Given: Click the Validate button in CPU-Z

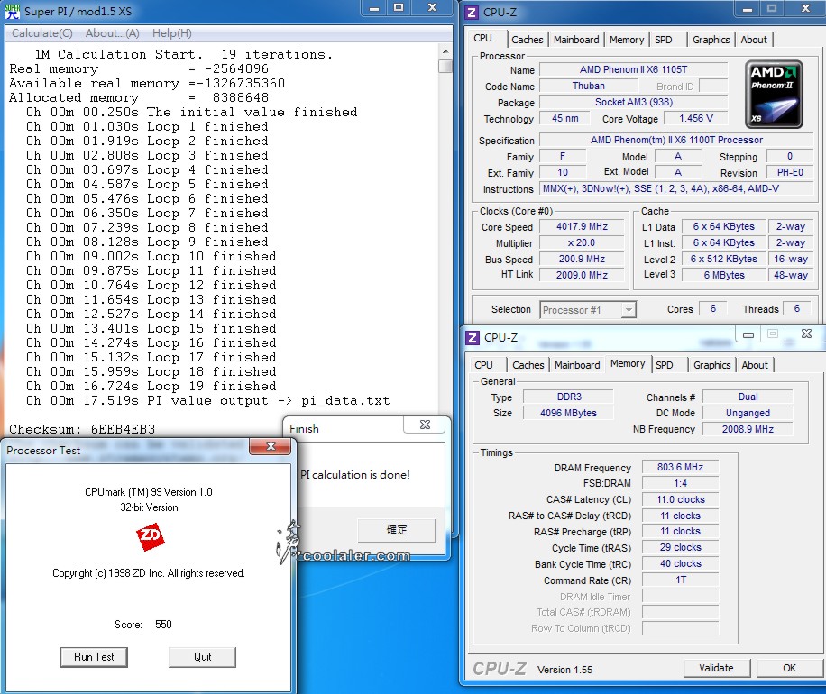Looking at the screenshot, I should coord(716,668).
